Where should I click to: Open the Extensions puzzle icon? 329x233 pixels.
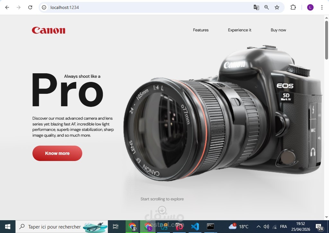point(293,7)
